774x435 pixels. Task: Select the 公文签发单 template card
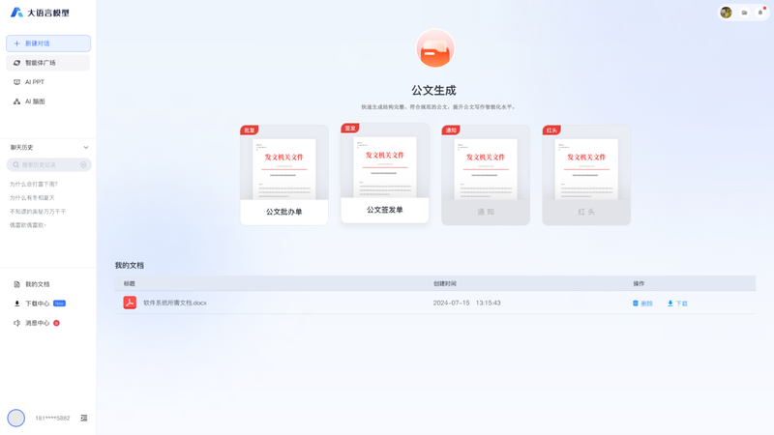coord(385,173)
